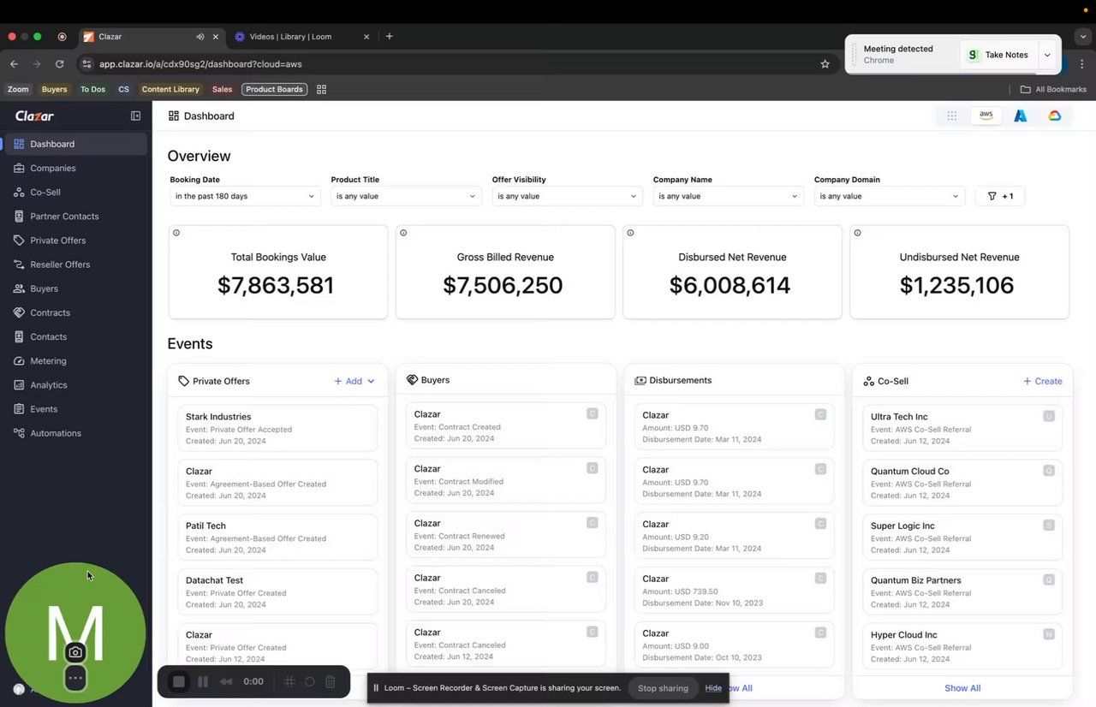
Task: Open Total Bookings Value info icon
Action: click(x=176, y=233)
